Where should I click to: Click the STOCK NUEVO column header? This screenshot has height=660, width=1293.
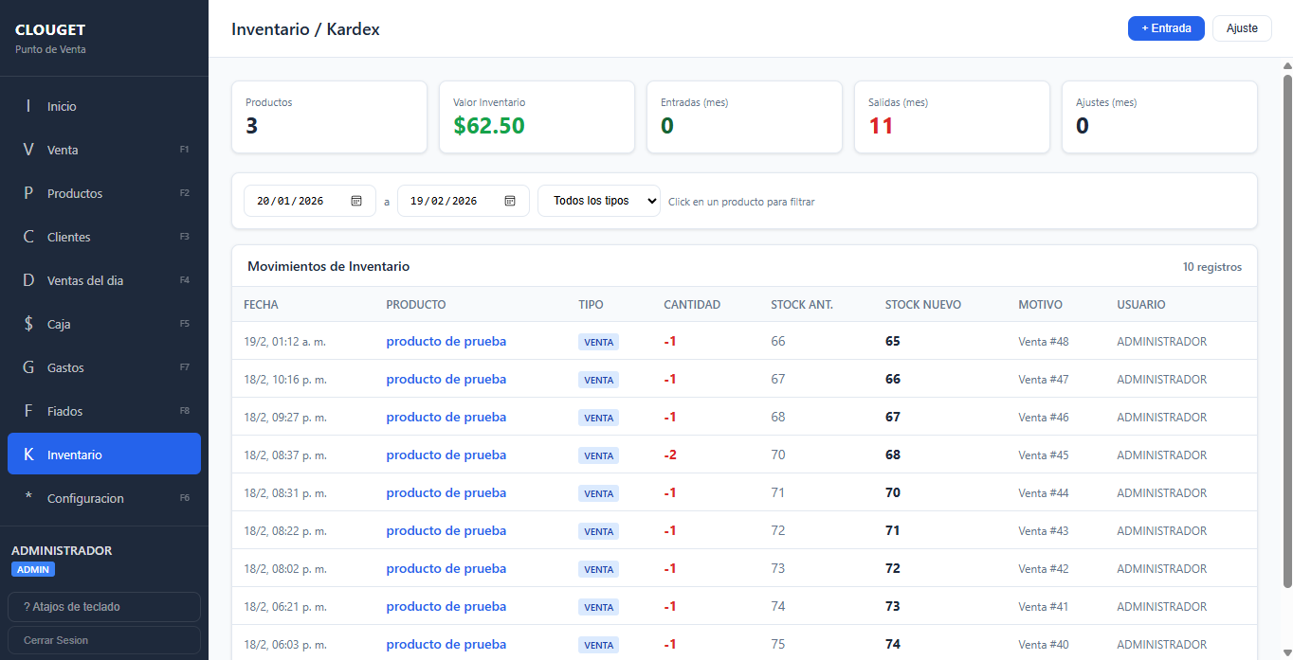923,305
